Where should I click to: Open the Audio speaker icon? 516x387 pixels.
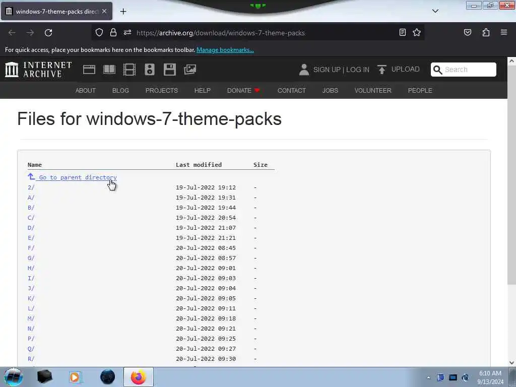pos(149,70)
